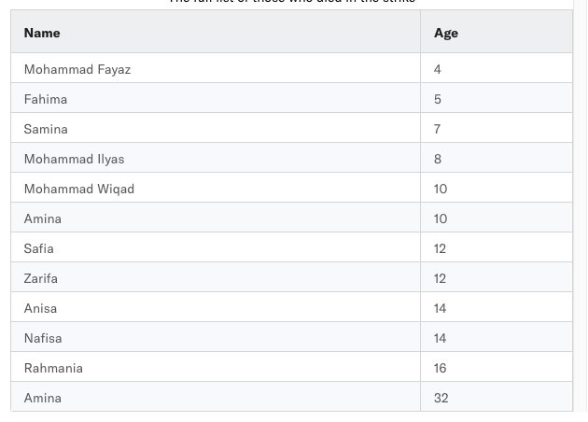This screenshot has height=422, width=588.
Task: Select the Mohammad Fayaz name cell
Action: (x=216, y=68)
